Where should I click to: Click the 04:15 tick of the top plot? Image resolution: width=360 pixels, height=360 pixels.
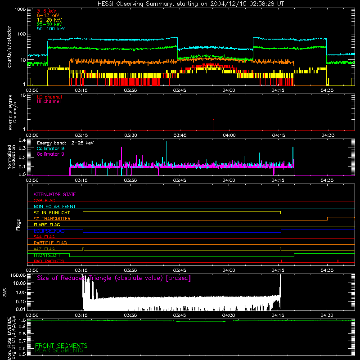[278, 90]
